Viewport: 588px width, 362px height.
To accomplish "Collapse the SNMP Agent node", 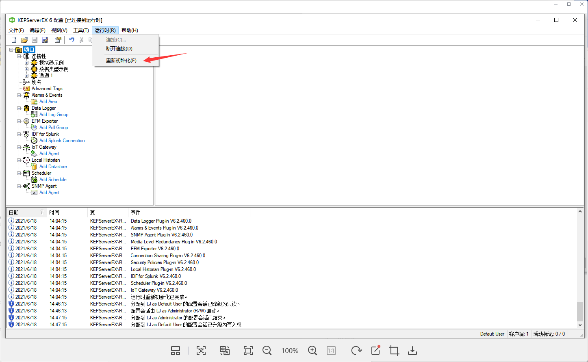I will tap(19, 186).
